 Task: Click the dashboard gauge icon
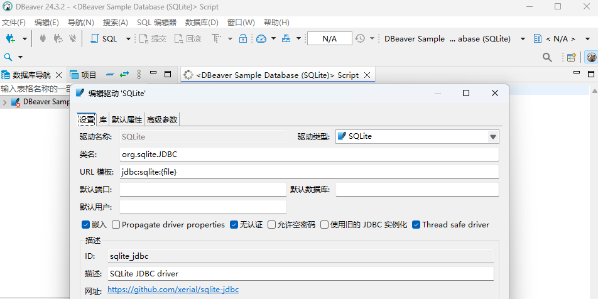(x=261, y=39)
